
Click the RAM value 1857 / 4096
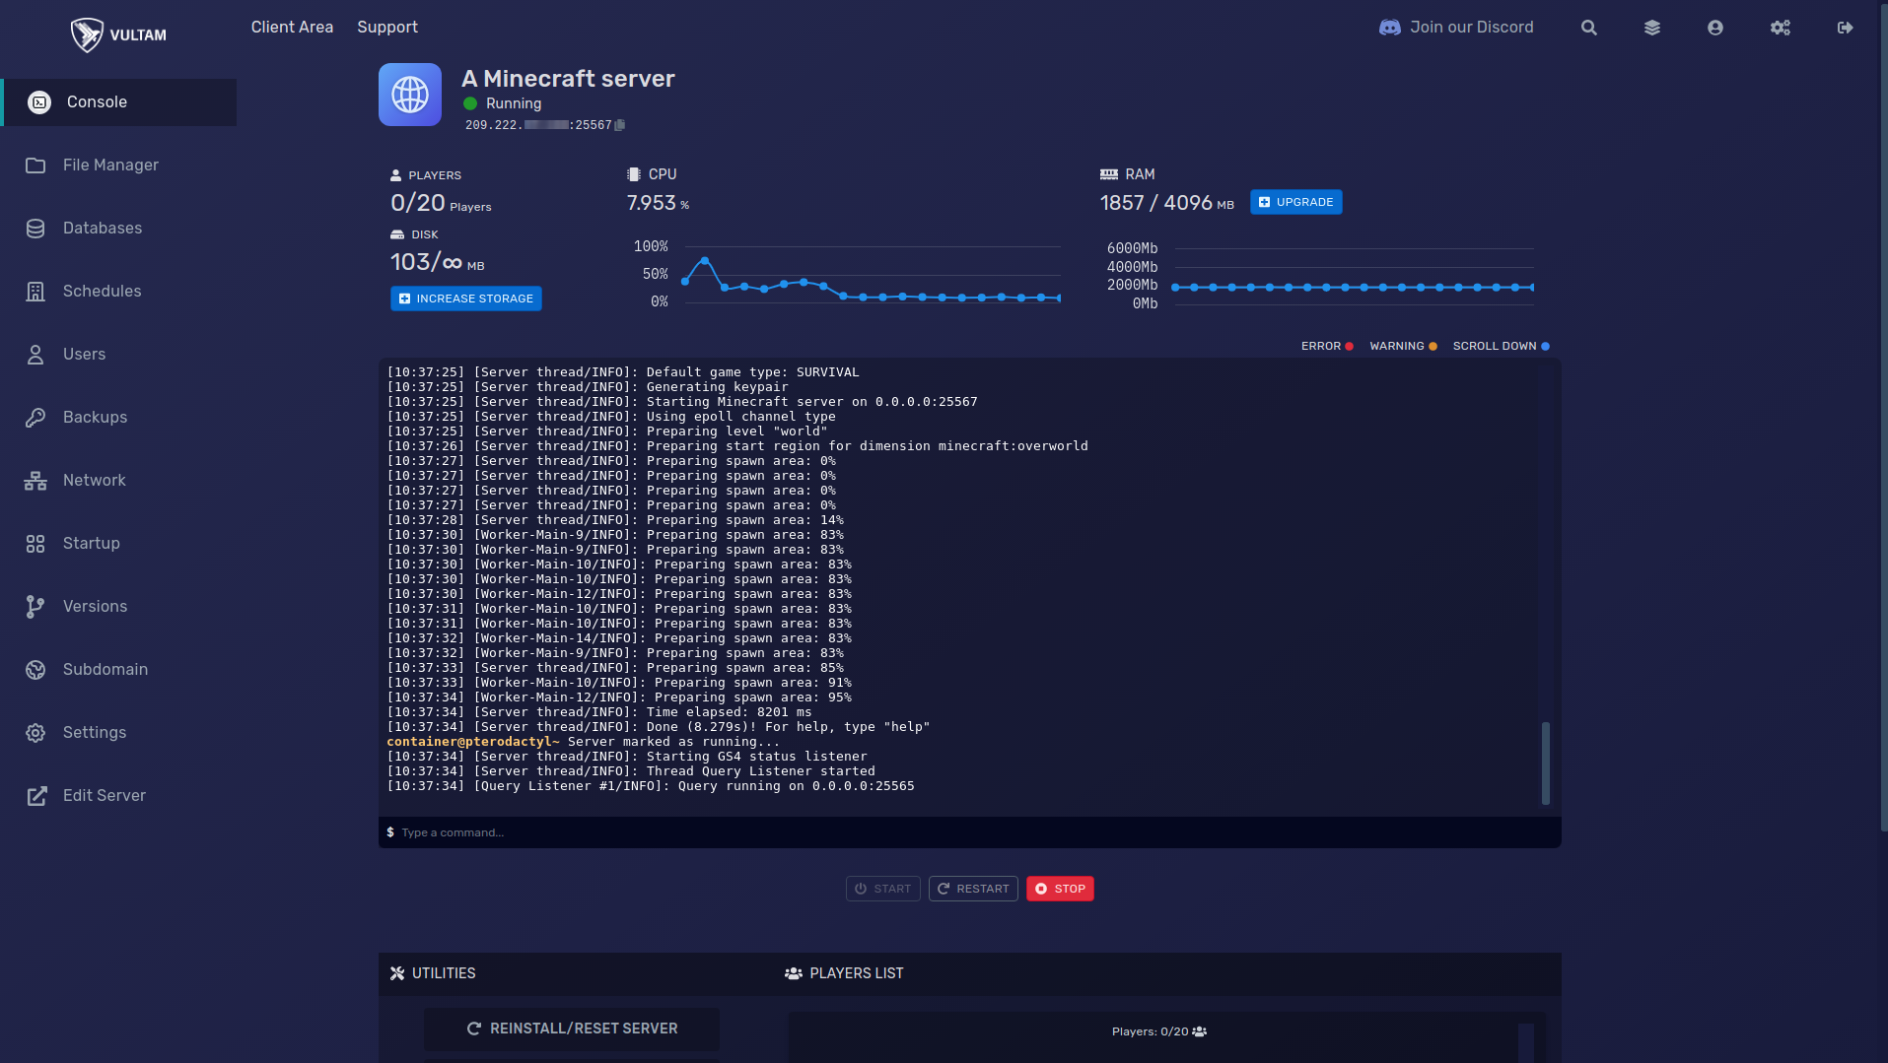pos(1166,203)
